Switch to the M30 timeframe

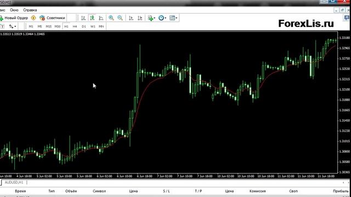coord(57,26)
